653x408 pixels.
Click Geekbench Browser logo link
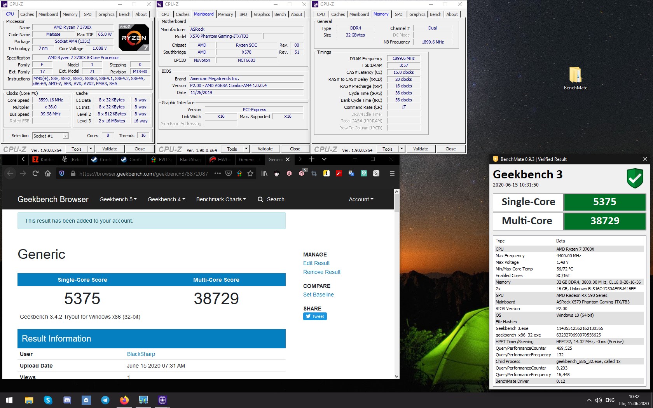point(53,199)
